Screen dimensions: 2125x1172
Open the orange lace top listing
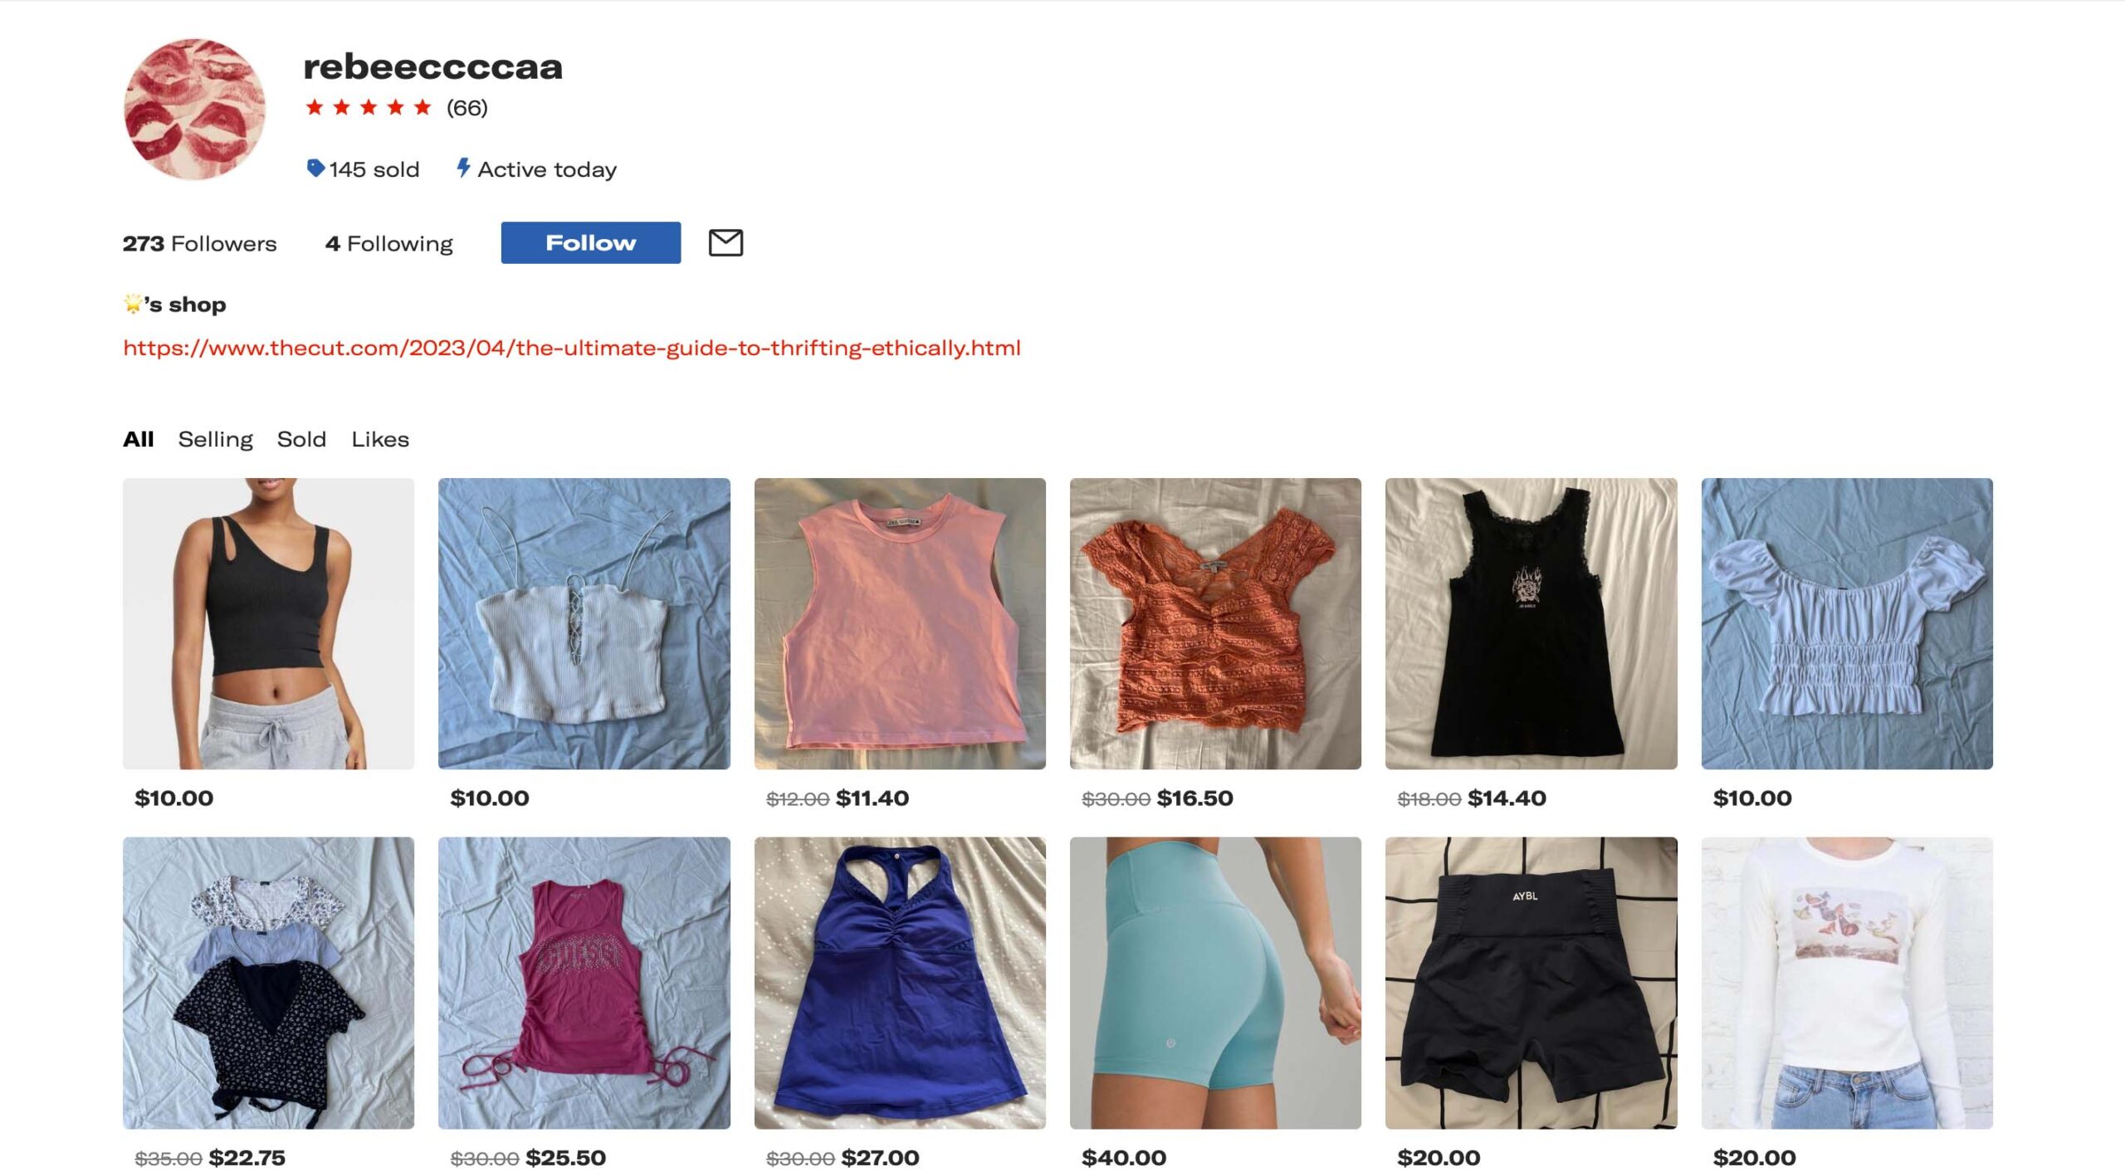click(x=1215, y=623)
